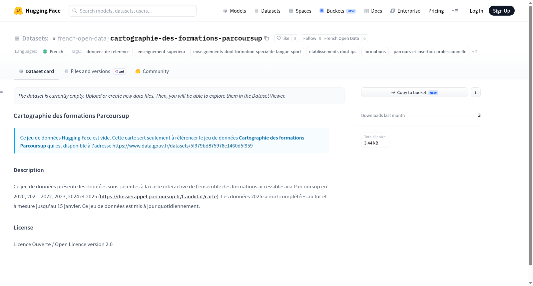Open Buckets from the navbar
Screen dimensions: 533x286
337,11
